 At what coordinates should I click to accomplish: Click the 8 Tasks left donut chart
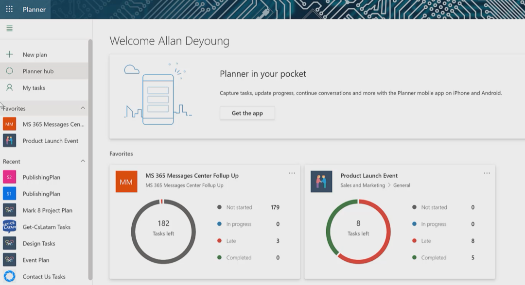[x=358, y=232]
